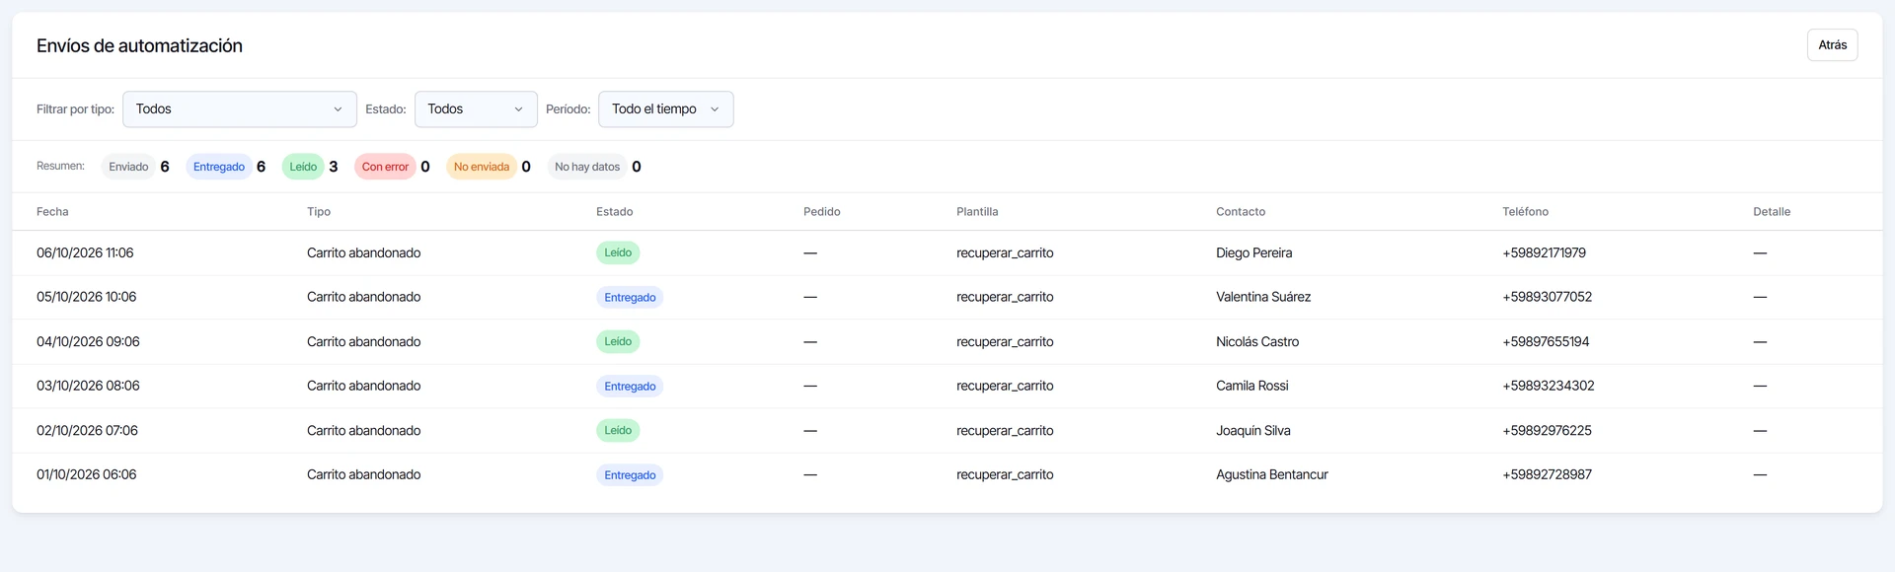Select contact Camila Rossi
The height and width of the screenshot is (572, 1895).
[x=1252, y=386]
